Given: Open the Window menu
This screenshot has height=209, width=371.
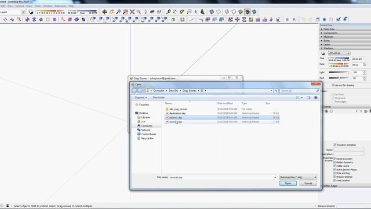Looking at the screenshot, I should click(x=48, y=6).
